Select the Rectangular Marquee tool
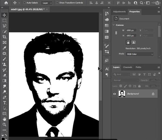 4,21
